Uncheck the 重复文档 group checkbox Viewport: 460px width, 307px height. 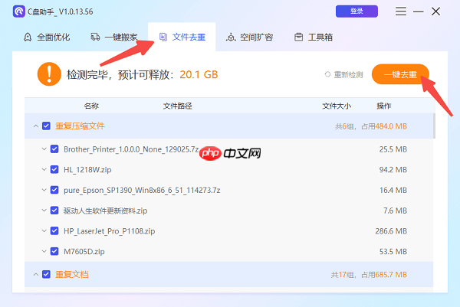click(x=46, y=275)
